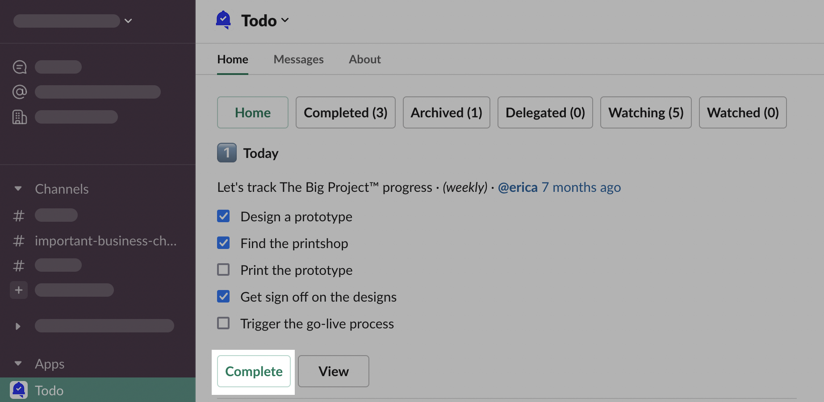The width and height of the screenshot is (824, 402).
Task: Open the @erica mention link
Action: (518, 187)
